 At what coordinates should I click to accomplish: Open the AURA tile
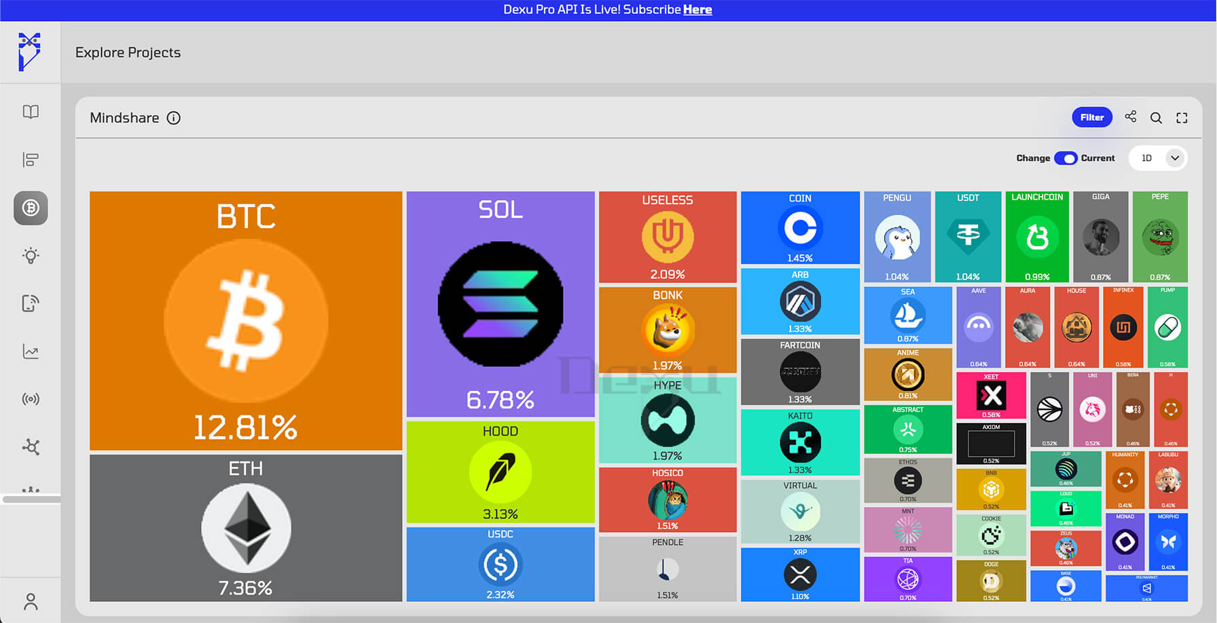[1028, 327]
